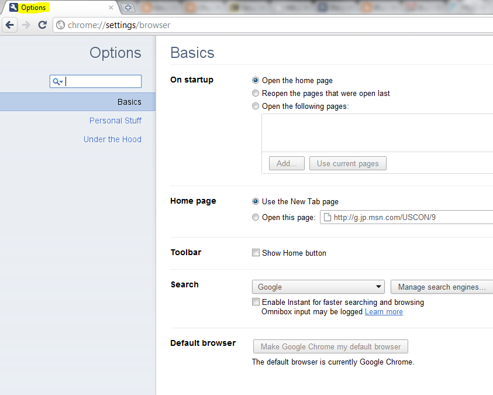
Task: Choose Open the following pages option
Action: [x=256, y=107]
